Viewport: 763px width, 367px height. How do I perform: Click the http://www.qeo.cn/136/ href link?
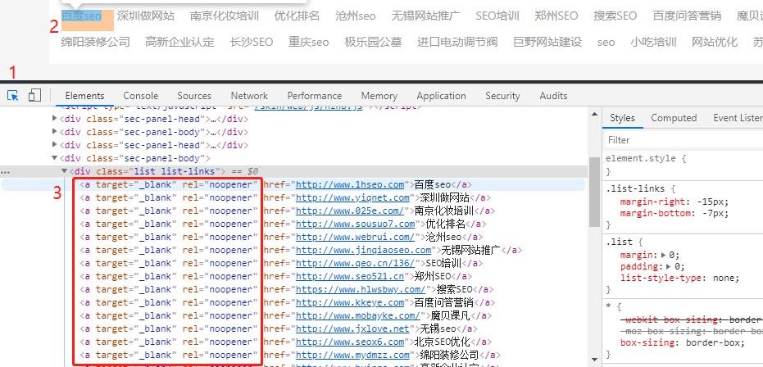[355, 264]
